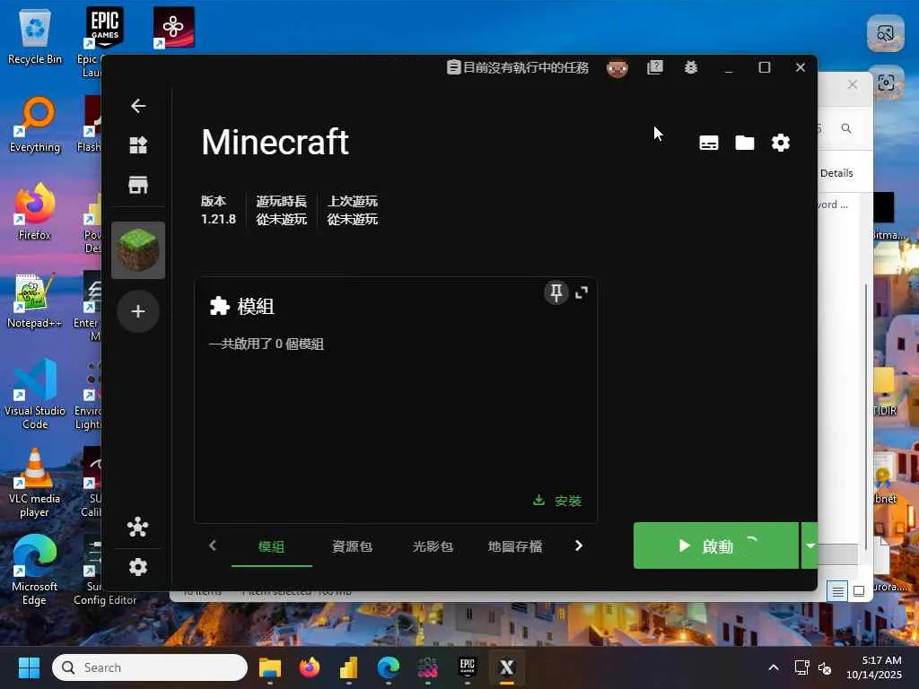The height and width of the screenshot is (689, 919).
Task: Switch to the 資源包 tab
Action: (352, 546)
